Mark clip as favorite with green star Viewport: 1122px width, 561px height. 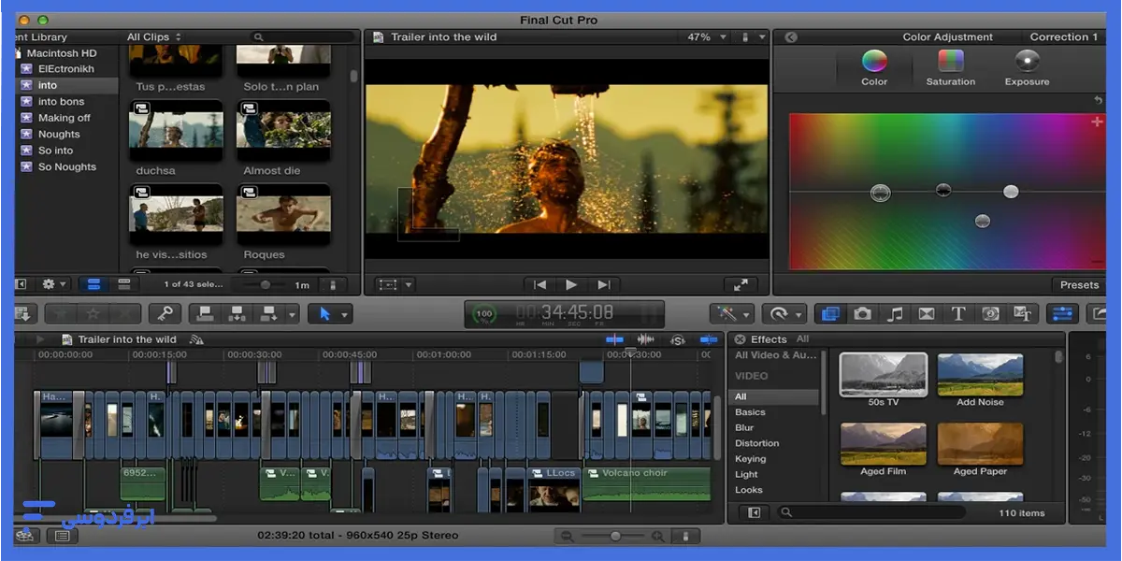[61, 314]
